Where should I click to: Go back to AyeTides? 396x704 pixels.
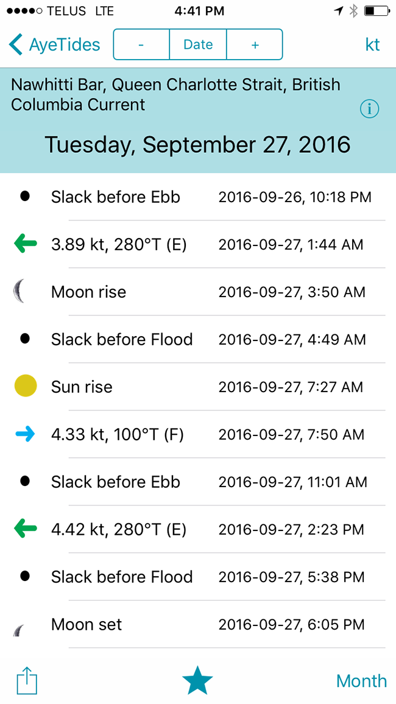coord(54,44)
